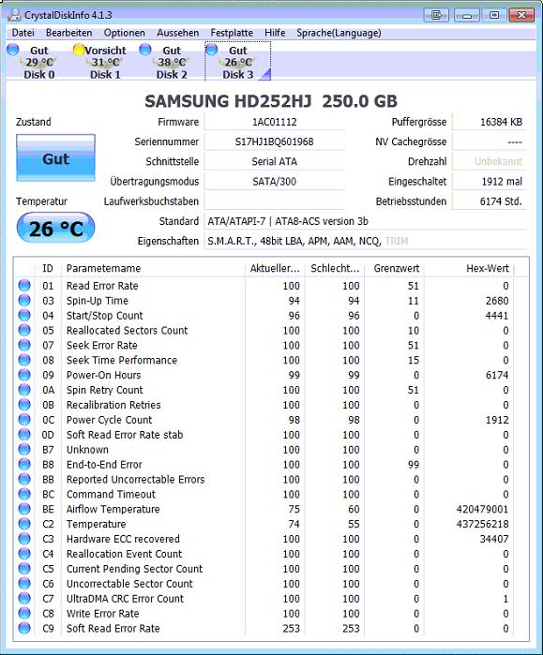Click the Serial ATA interface field
Image resolution: width=543 pixels, height=655 pixels.
pos(274,162)
